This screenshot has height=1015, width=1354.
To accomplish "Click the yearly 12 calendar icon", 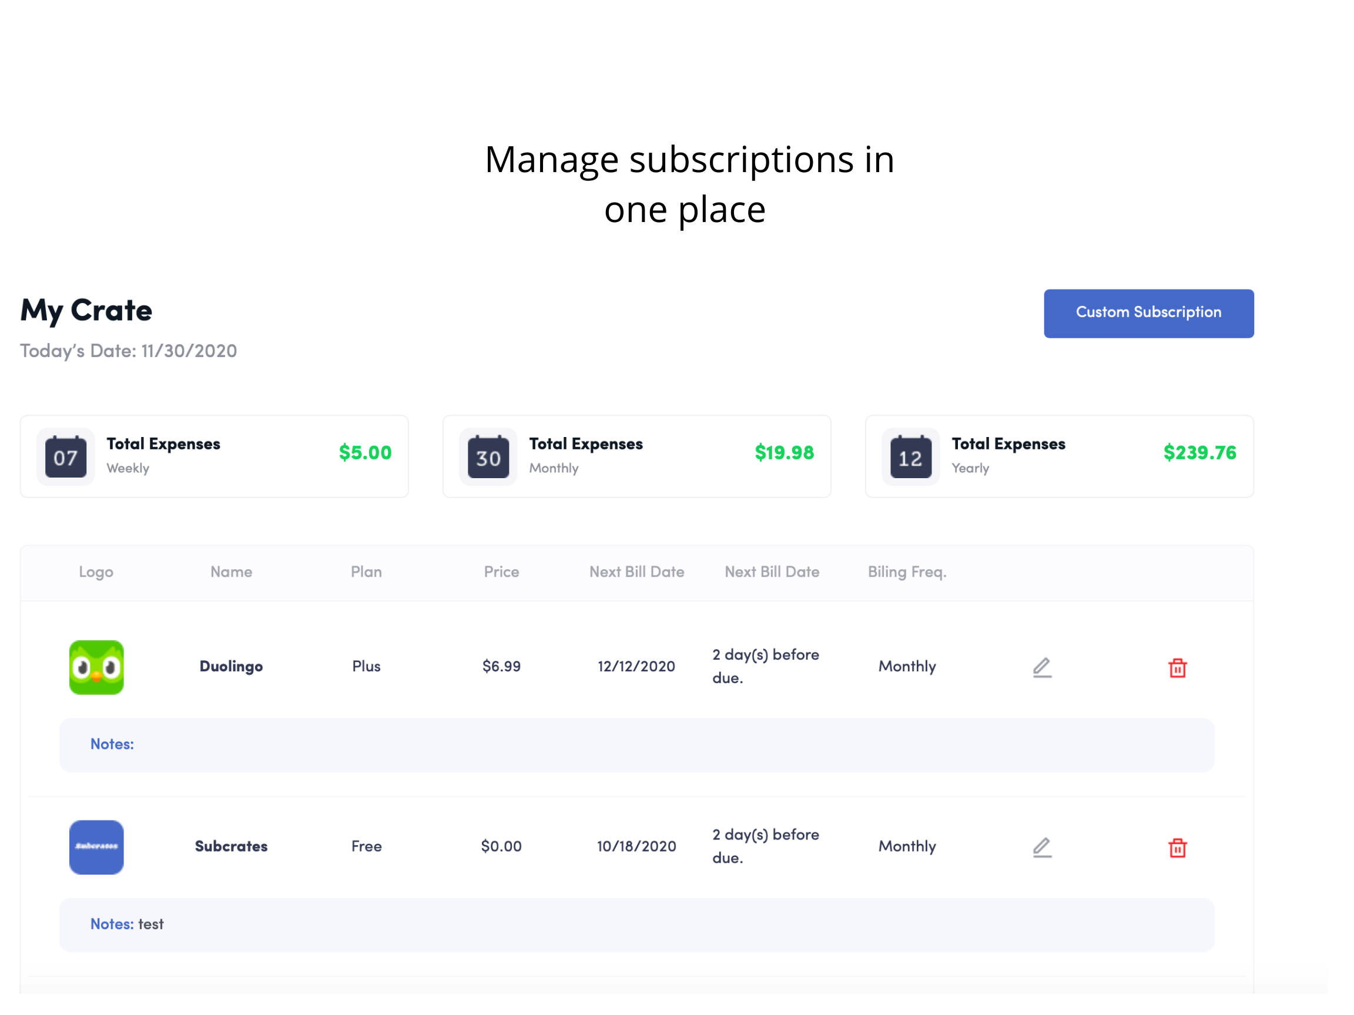I will coord(910,456).
